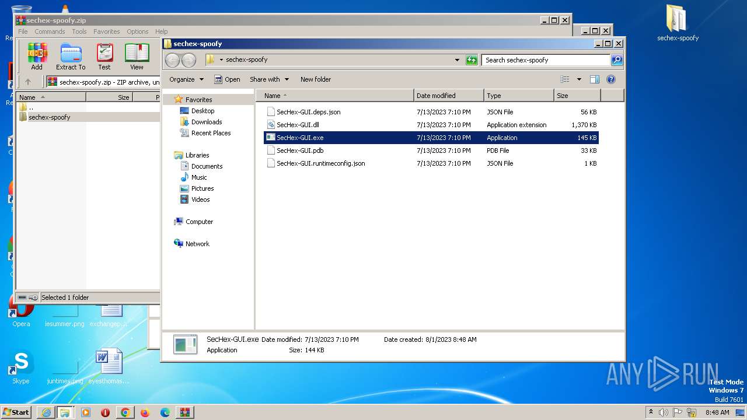Click the Add icon in WinRAR toolbar
747x420 pixels.
click(x=37, y=57)
